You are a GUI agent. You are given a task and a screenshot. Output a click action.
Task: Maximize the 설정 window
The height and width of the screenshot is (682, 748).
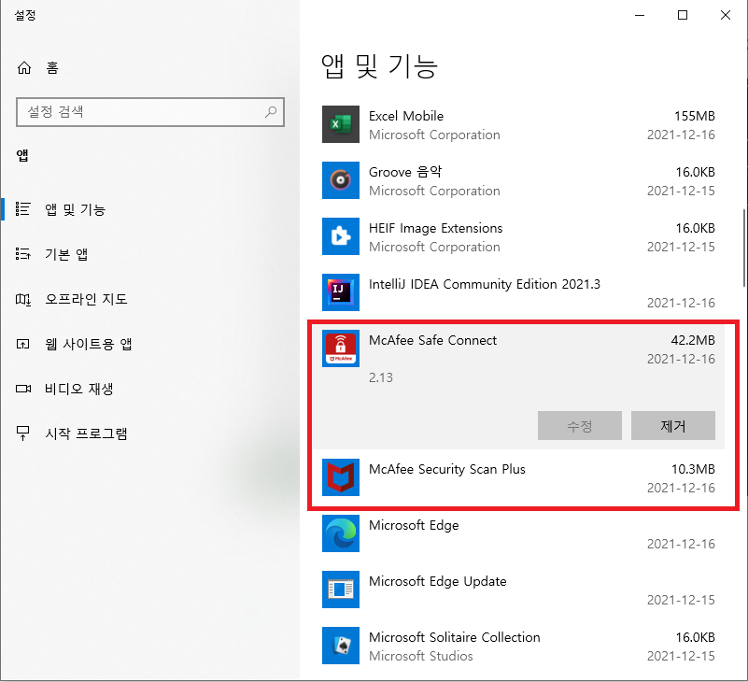pos(683,15)
